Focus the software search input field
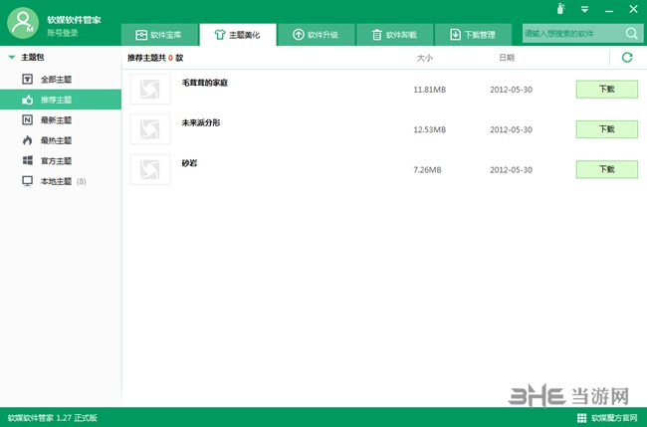Viewport: 647px width, 427px height. tap(573, 34)
